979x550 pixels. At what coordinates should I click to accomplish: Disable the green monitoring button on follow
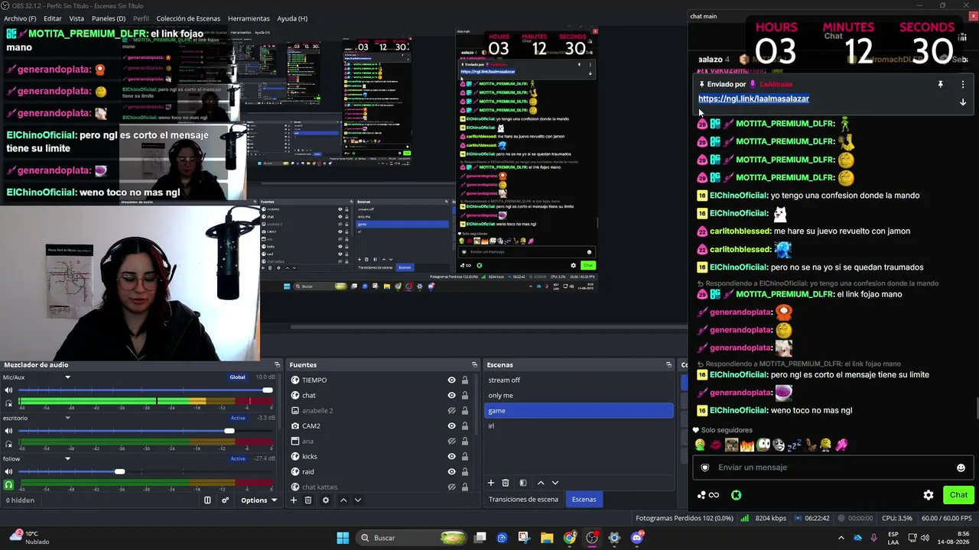pos(9,484)
